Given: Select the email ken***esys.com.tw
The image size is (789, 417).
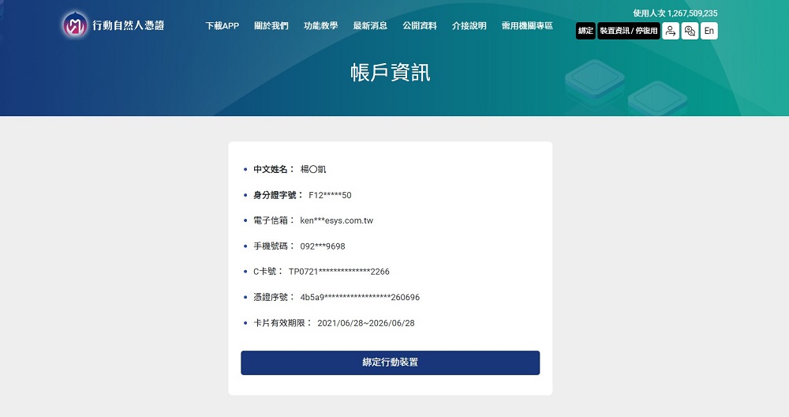Looking at the screenshot, I should pos(337,220).
